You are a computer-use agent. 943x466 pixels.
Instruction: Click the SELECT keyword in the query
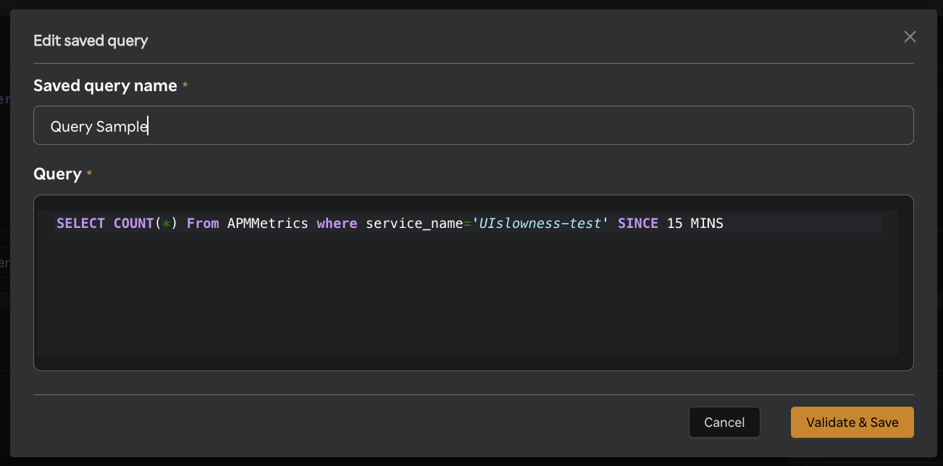pyautogui.click(x=80, y=223)
